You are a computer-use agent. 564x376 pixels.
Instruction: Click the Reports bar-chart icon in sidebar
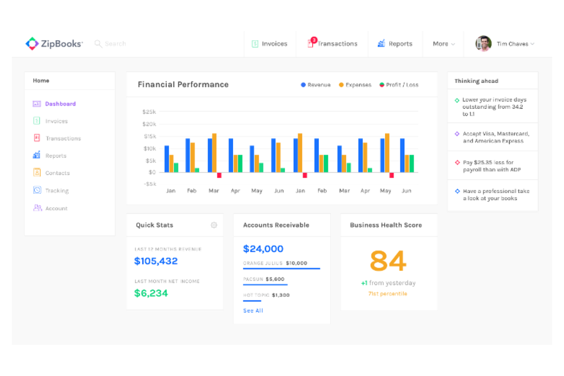37,155
